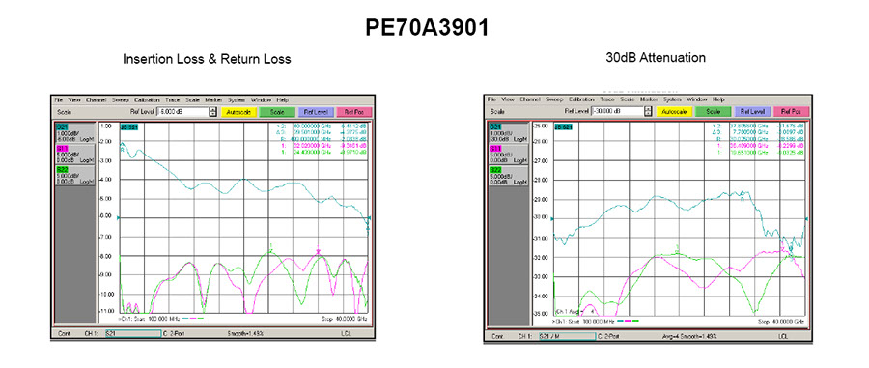The width and height of the screenshot is (869, 368).
Task: Open View menu in Insertion Loss window
Action: tap(74, 100)
